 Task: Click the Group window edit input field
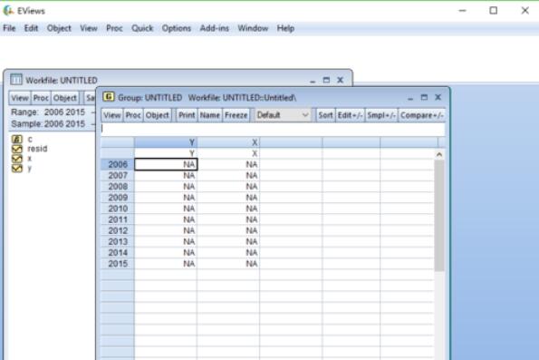click(x=273, y=129)
